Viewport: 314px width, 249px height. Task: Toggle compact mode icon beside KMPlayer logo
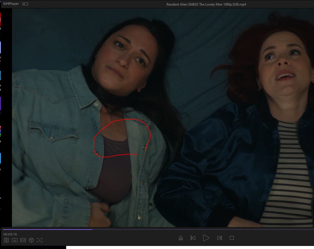point(25,4)
